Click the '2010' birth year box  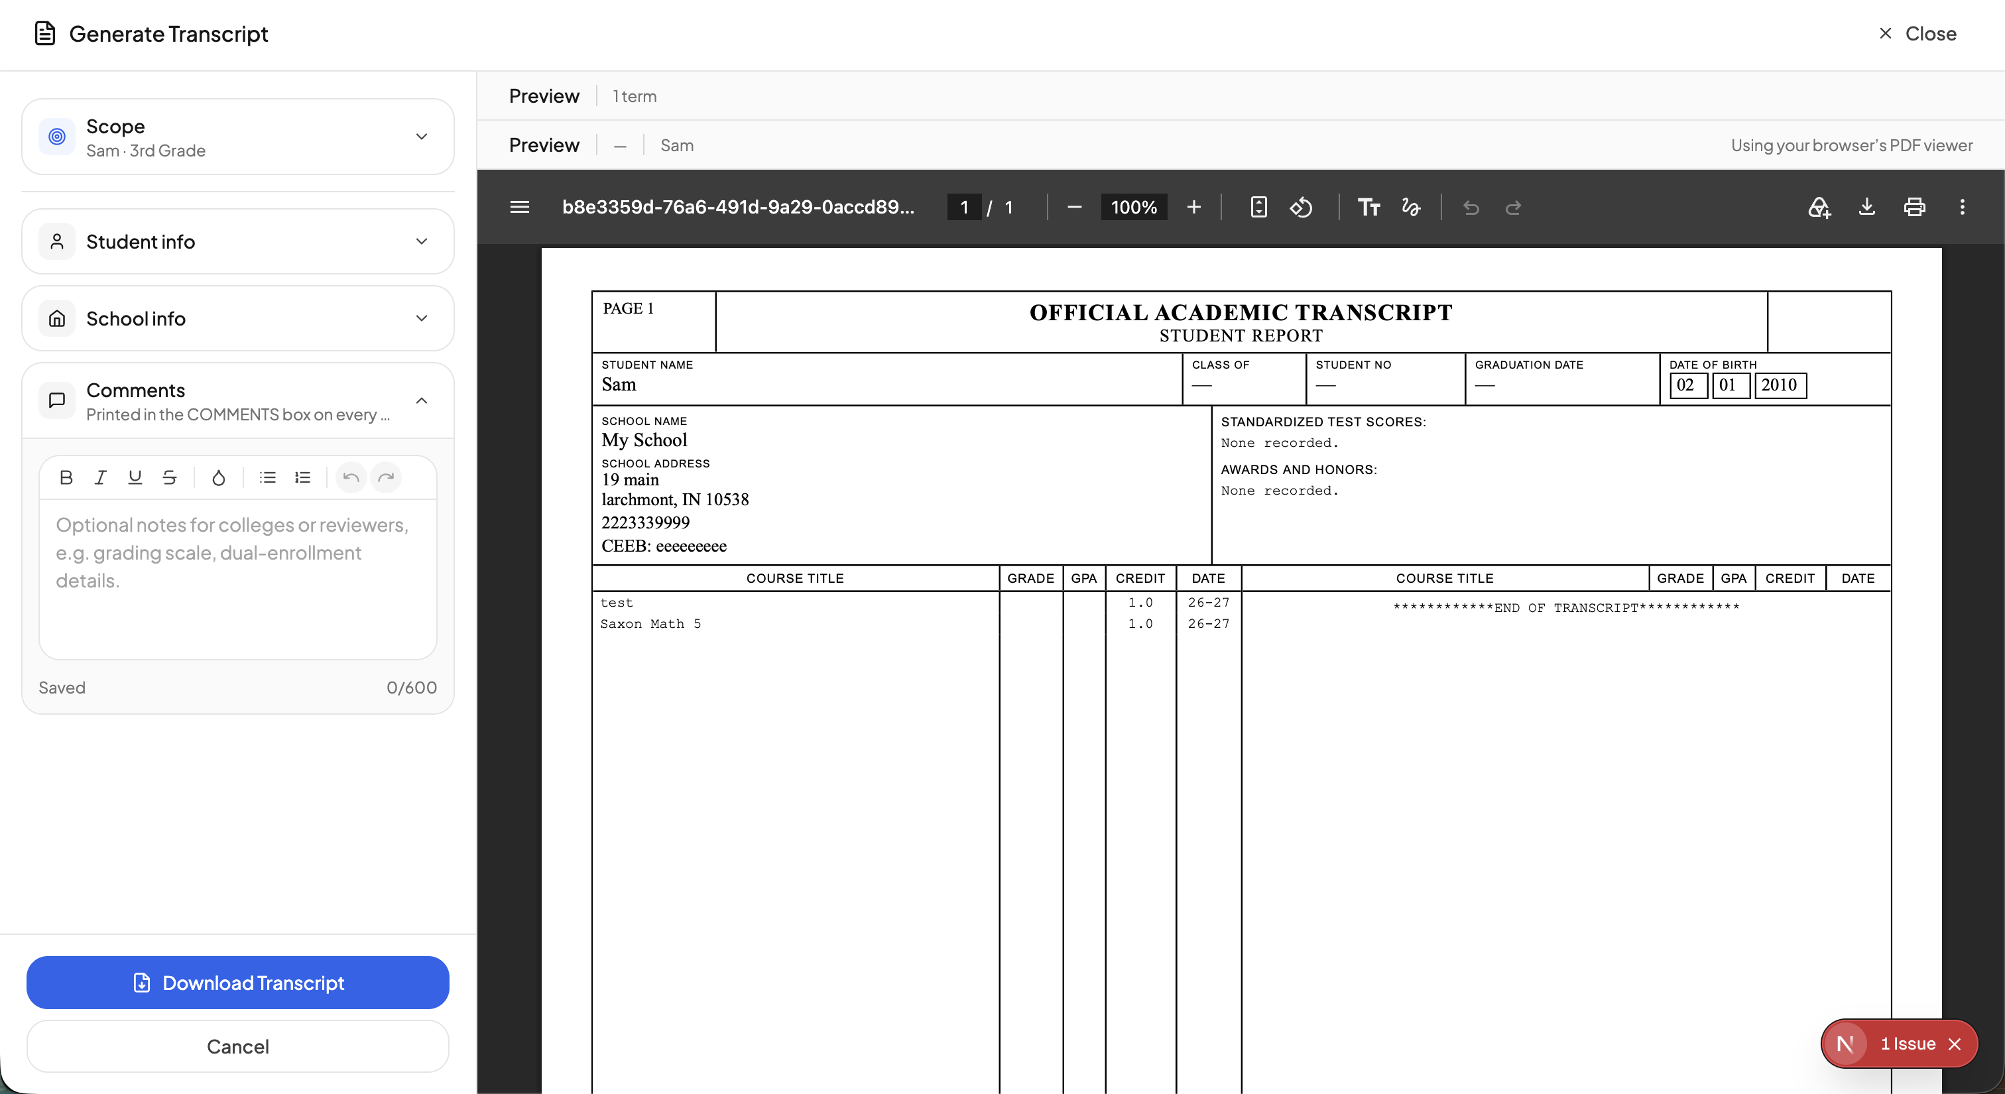pos(1780,385)
